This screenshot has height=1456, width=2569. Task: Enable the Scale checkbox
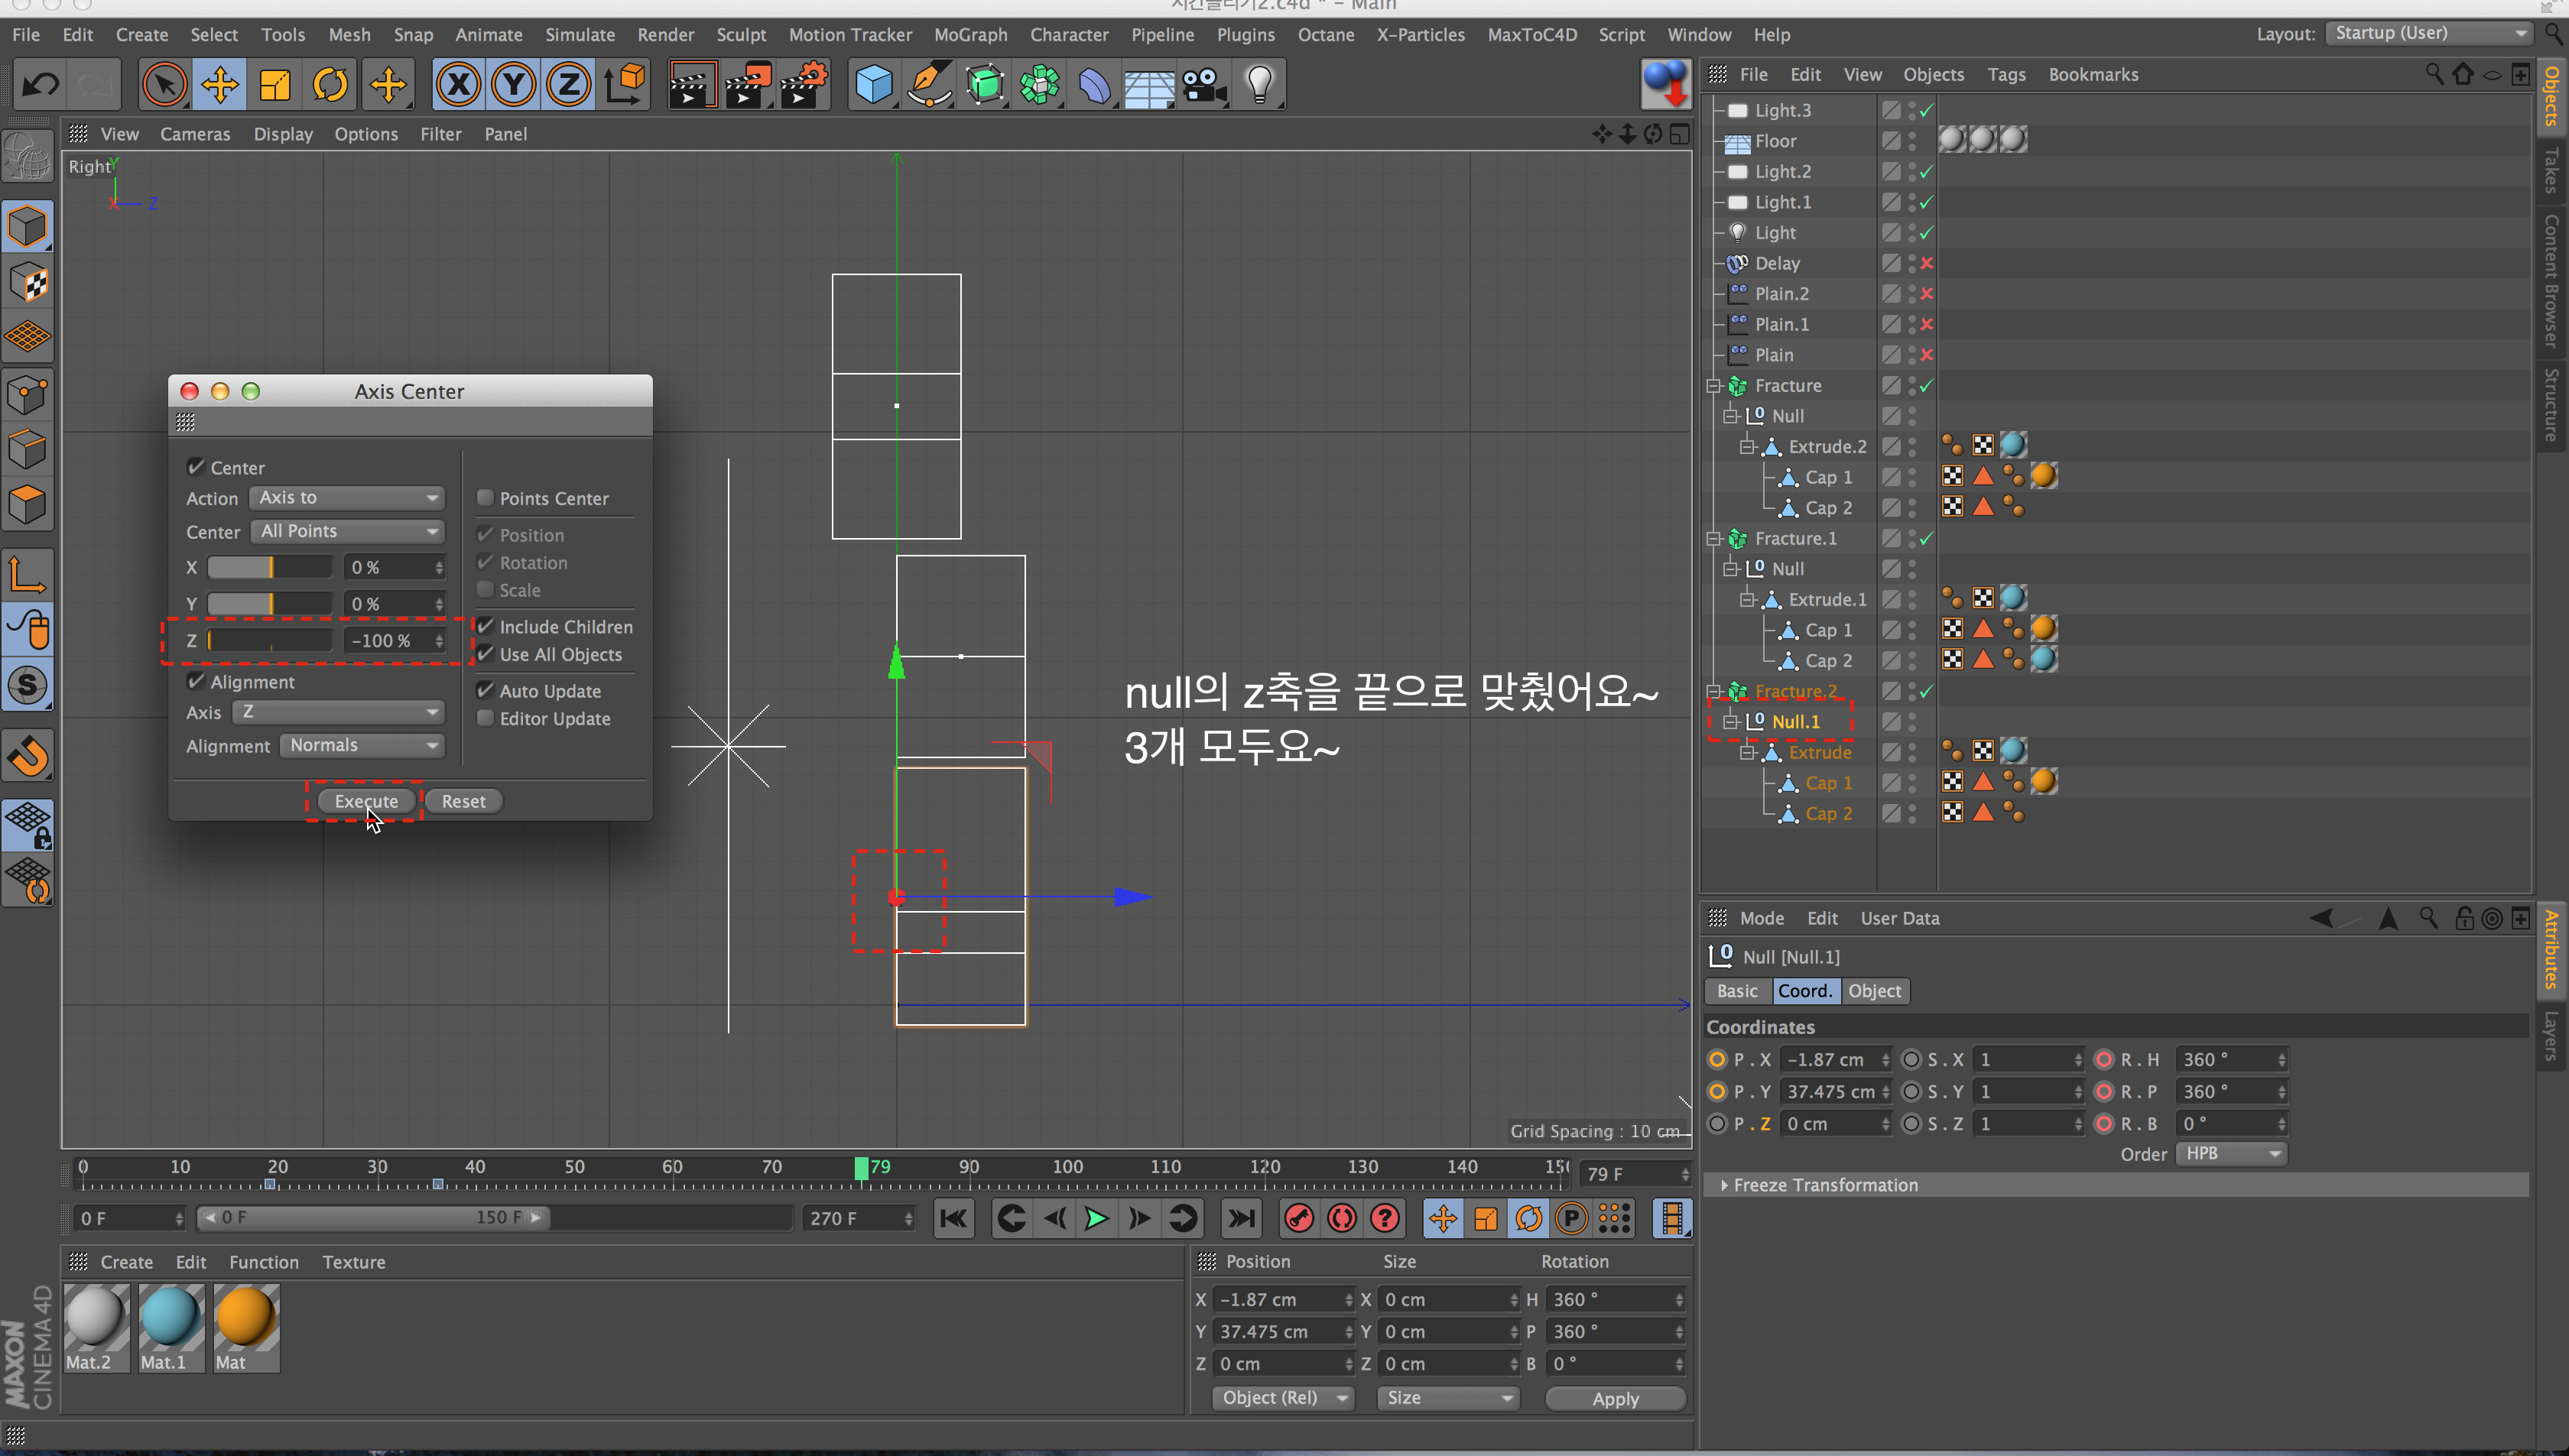(486, 589)
